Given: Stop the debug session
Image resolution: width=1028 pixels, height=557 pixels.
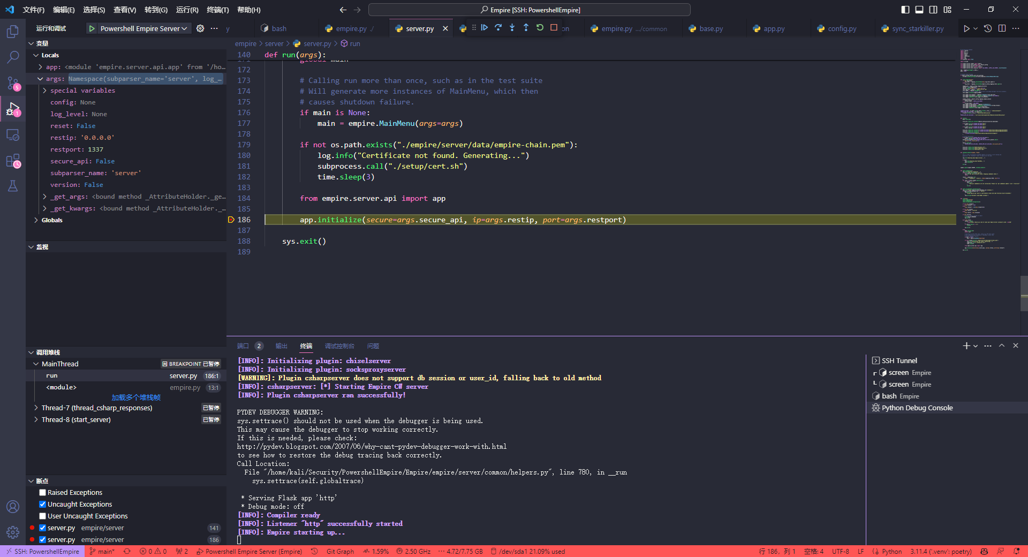Looking at the screenshot, I should pyautogui.click(x=554, y=28).
